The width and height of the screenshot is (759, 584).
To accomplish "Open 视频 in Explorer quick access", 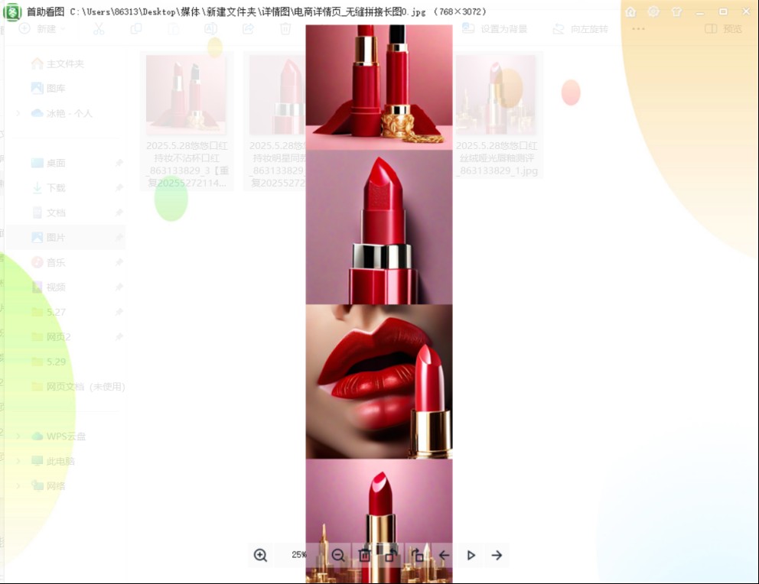I will [48, 287].
